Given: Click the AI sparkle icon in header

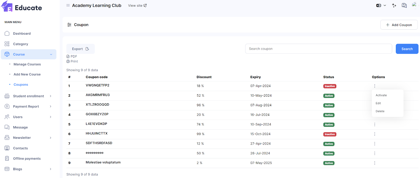Looking at the screenshot, I should (x=394, y=5).
